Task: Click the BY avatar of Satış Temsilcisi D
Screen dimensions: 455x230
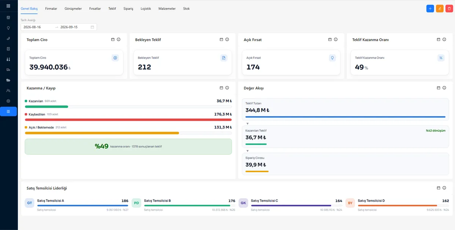Action: [x=350, y=203]
